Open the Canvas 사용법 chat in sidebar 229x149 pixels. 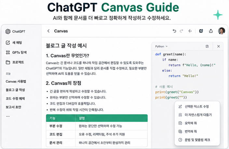pos(16,81)
